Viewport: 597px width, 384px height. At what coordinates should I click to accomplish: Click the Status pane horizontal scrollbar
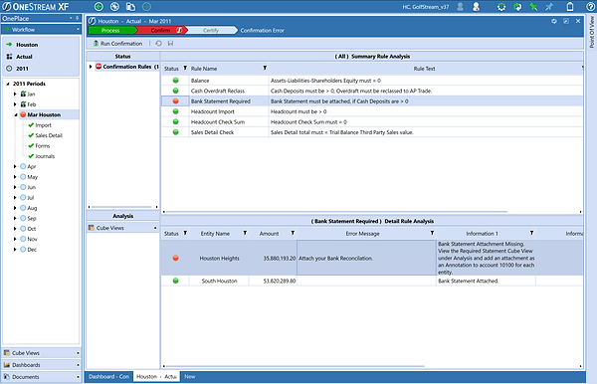pos(121,207)
